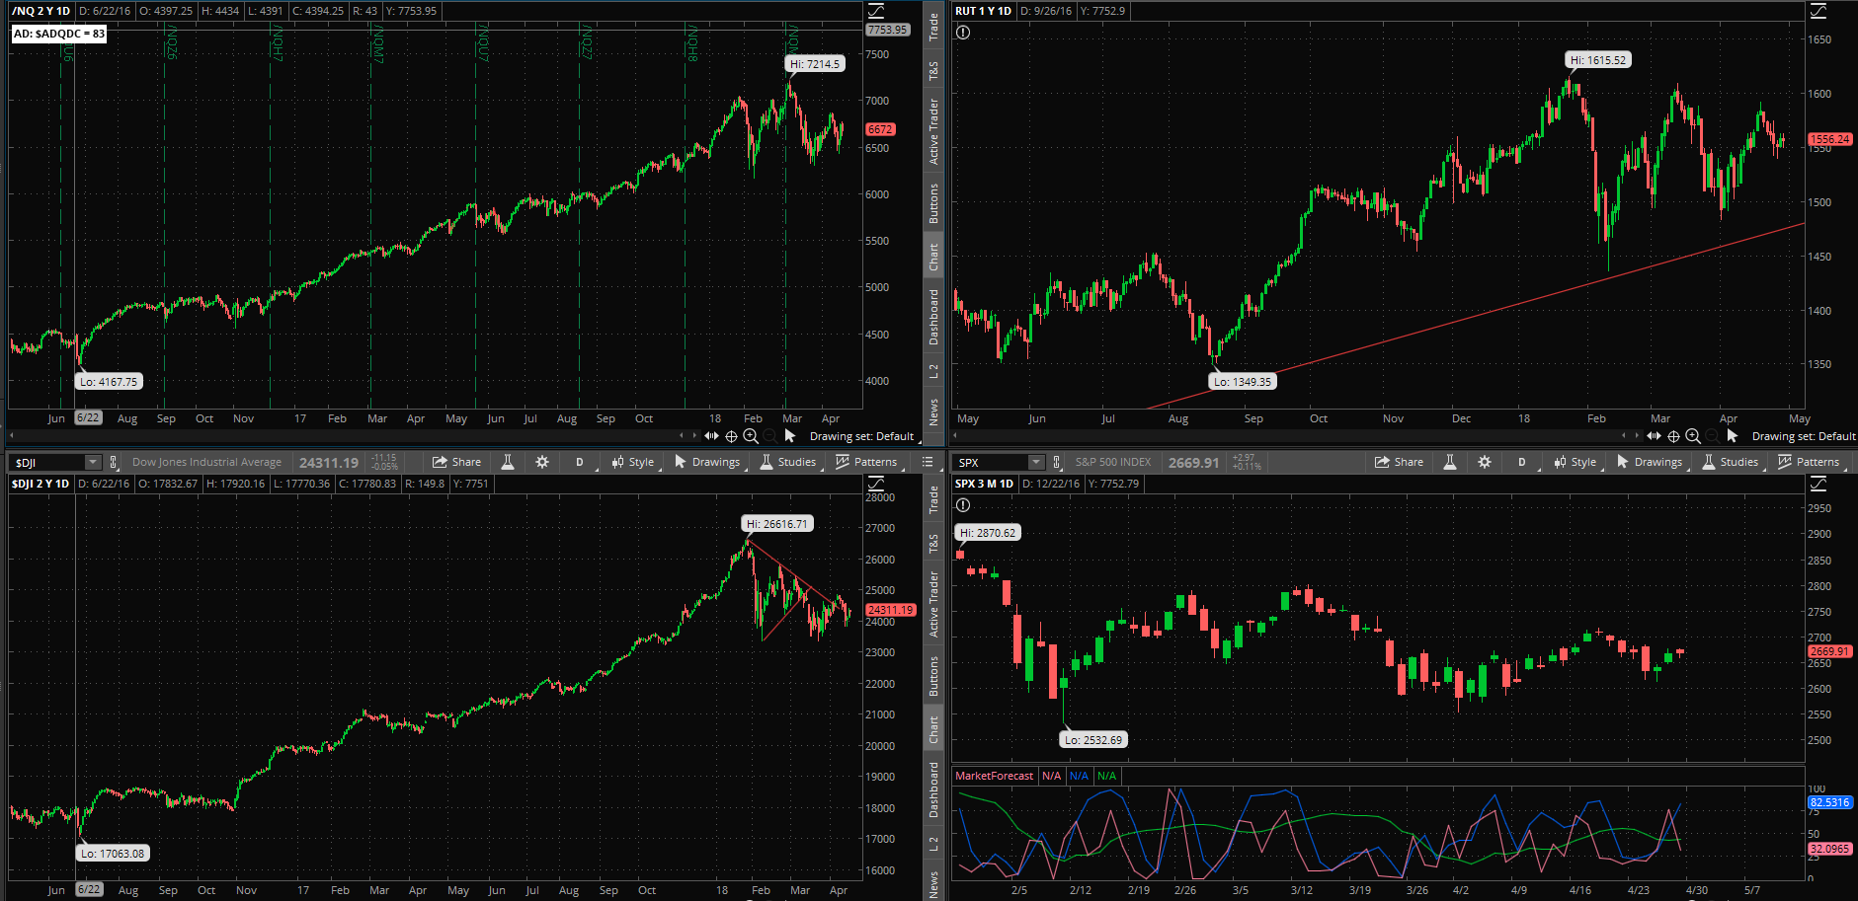
Task: Open Dashboard sidebar tab on the /NQ chart
Action: pos(933,317)
